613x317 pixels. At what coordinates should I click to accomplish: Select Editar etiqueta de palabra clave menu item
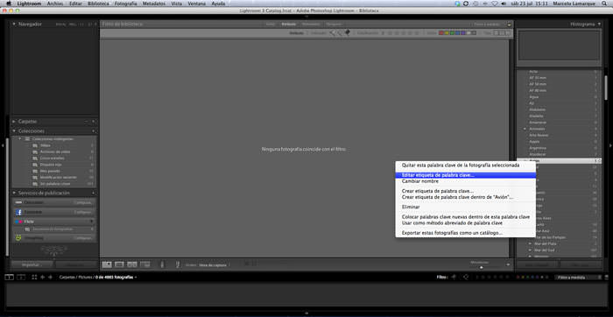[x=465, y=175]
